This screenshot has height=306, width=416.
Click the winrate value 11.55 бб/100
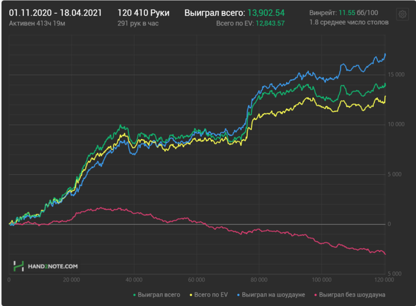[358, 12]
